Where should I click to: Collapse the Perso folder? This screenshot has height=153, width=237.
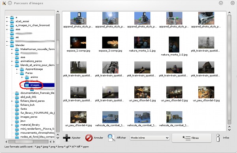(x=17, y=73)
